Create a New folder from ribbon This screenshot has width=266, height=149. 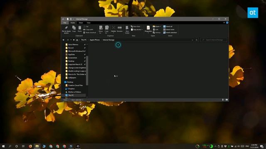127,29
